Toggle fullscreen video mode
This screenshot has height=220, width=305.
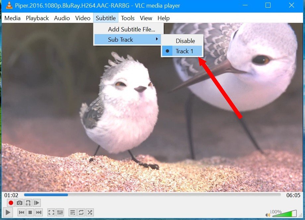[51, 212]
